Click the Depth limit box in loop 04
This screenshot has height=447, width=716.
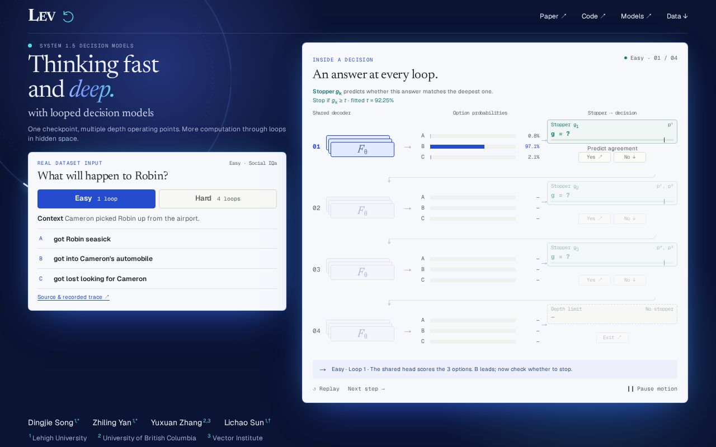click(x=612, y=314)
